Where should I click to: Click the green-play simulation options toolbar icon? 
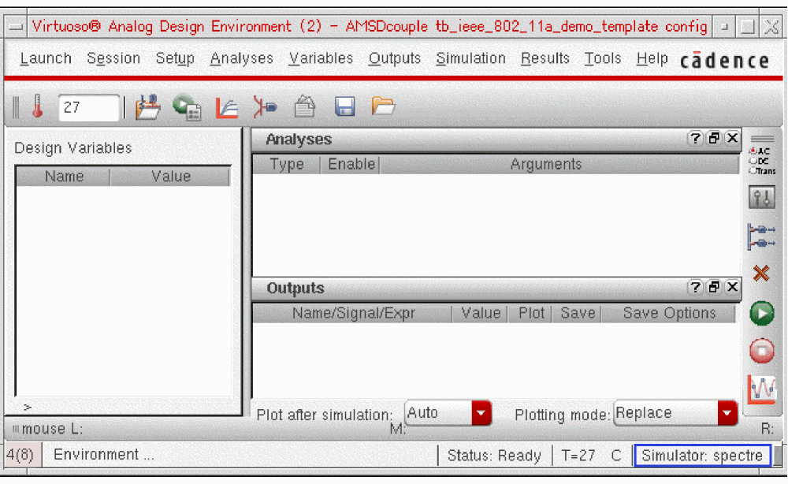187,107
